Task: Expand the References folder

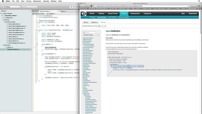Action: coord(3,18)
